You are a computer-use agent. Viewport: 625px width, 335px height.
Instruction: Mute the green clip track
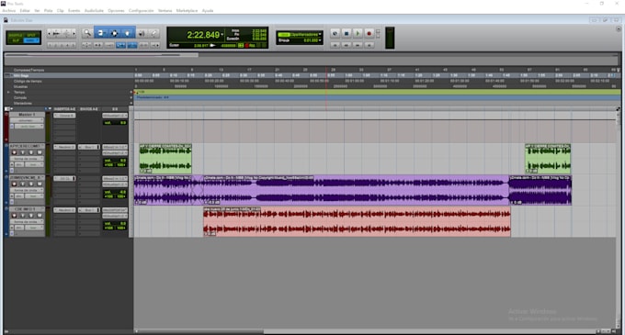(40, 152)
